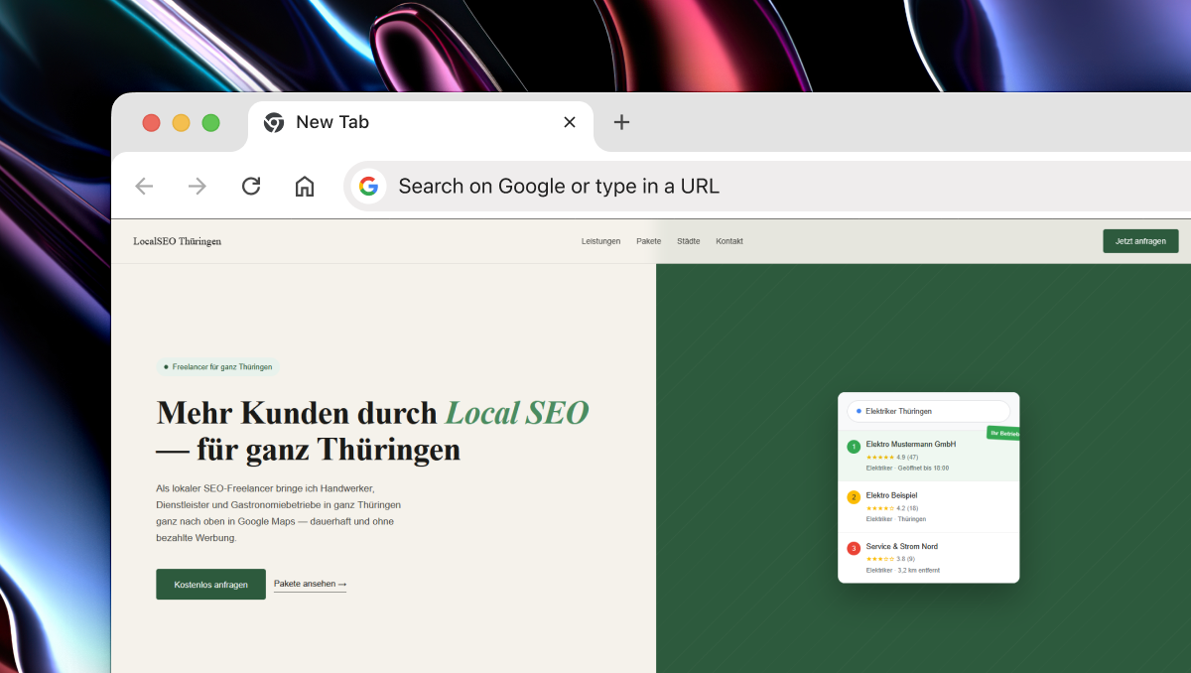
Task: Click the Chrome favicon on New Tab
Action: click(x=274, y=122)
